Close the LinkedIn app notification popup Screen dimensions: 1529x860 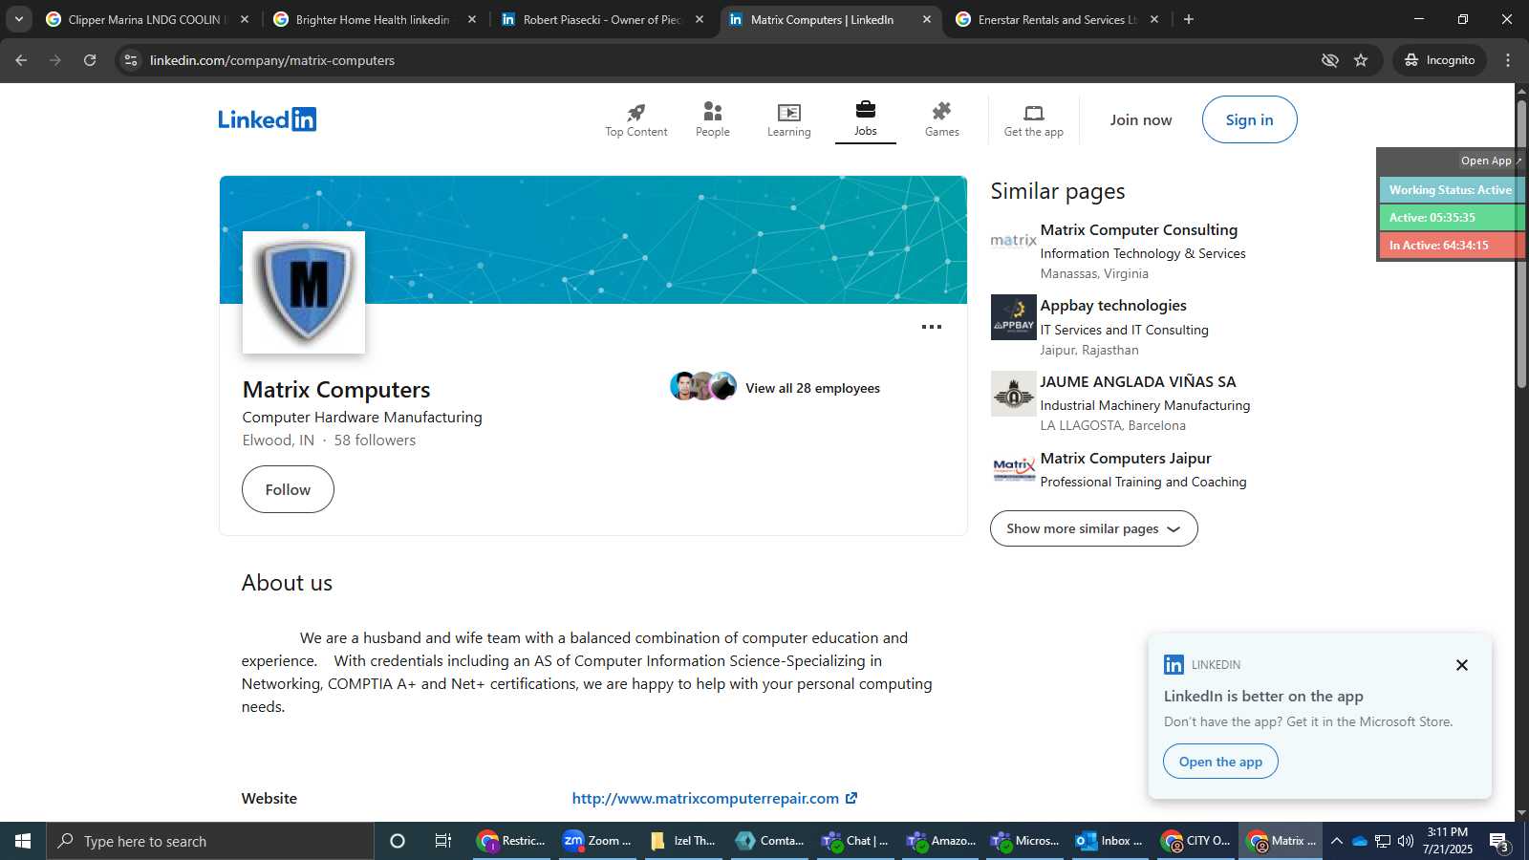click(1461, 665)
